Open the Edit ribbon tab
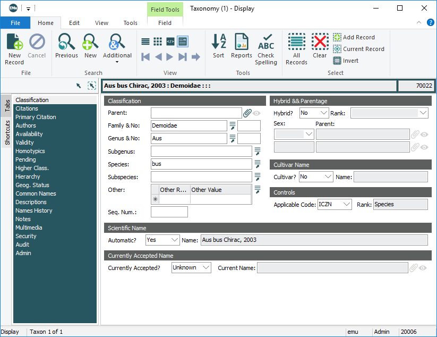 click(x=74, y=23)
